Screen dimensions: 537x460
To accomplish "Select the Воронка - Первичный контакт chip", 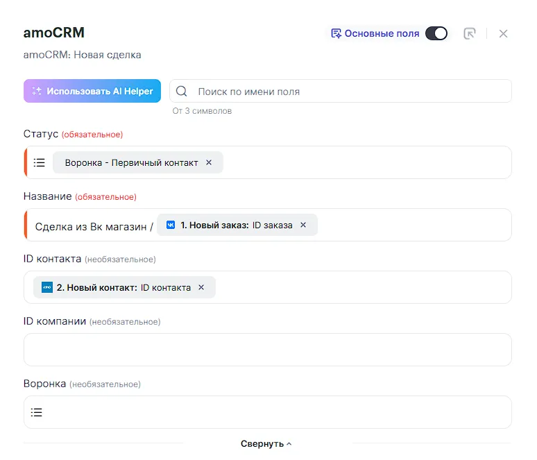I will (131, 162).
